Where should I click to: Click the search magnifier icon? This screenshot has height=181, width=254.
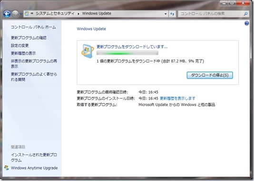(x=245, y=14)
